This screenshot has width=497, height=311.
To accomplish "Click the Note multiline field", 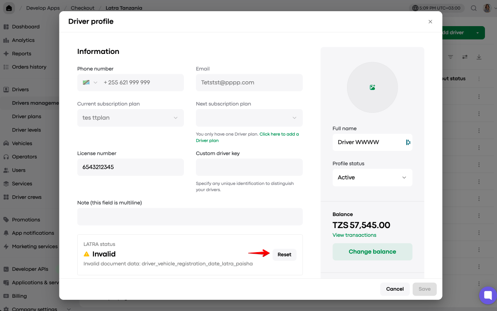I will point(190,217).
